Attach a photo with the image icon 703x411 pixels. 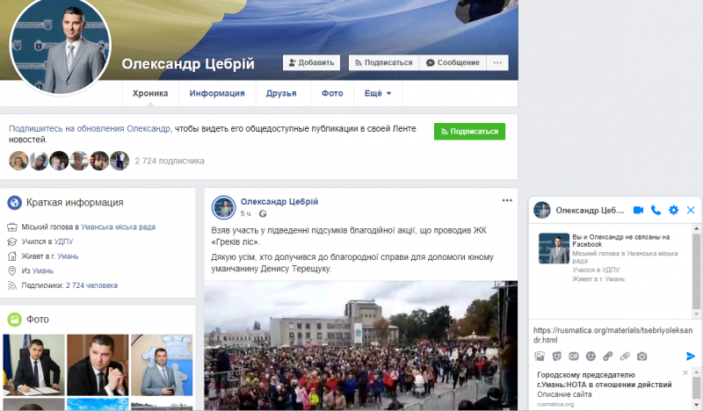(540, 357)
